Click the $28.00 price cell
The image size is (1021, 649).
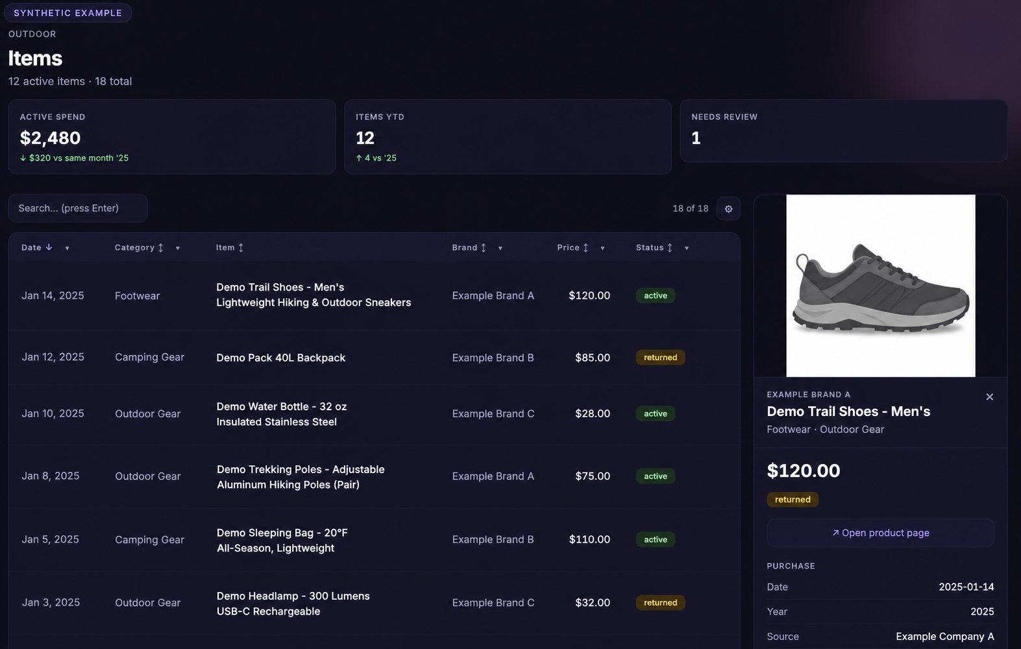tap(593, 413)
